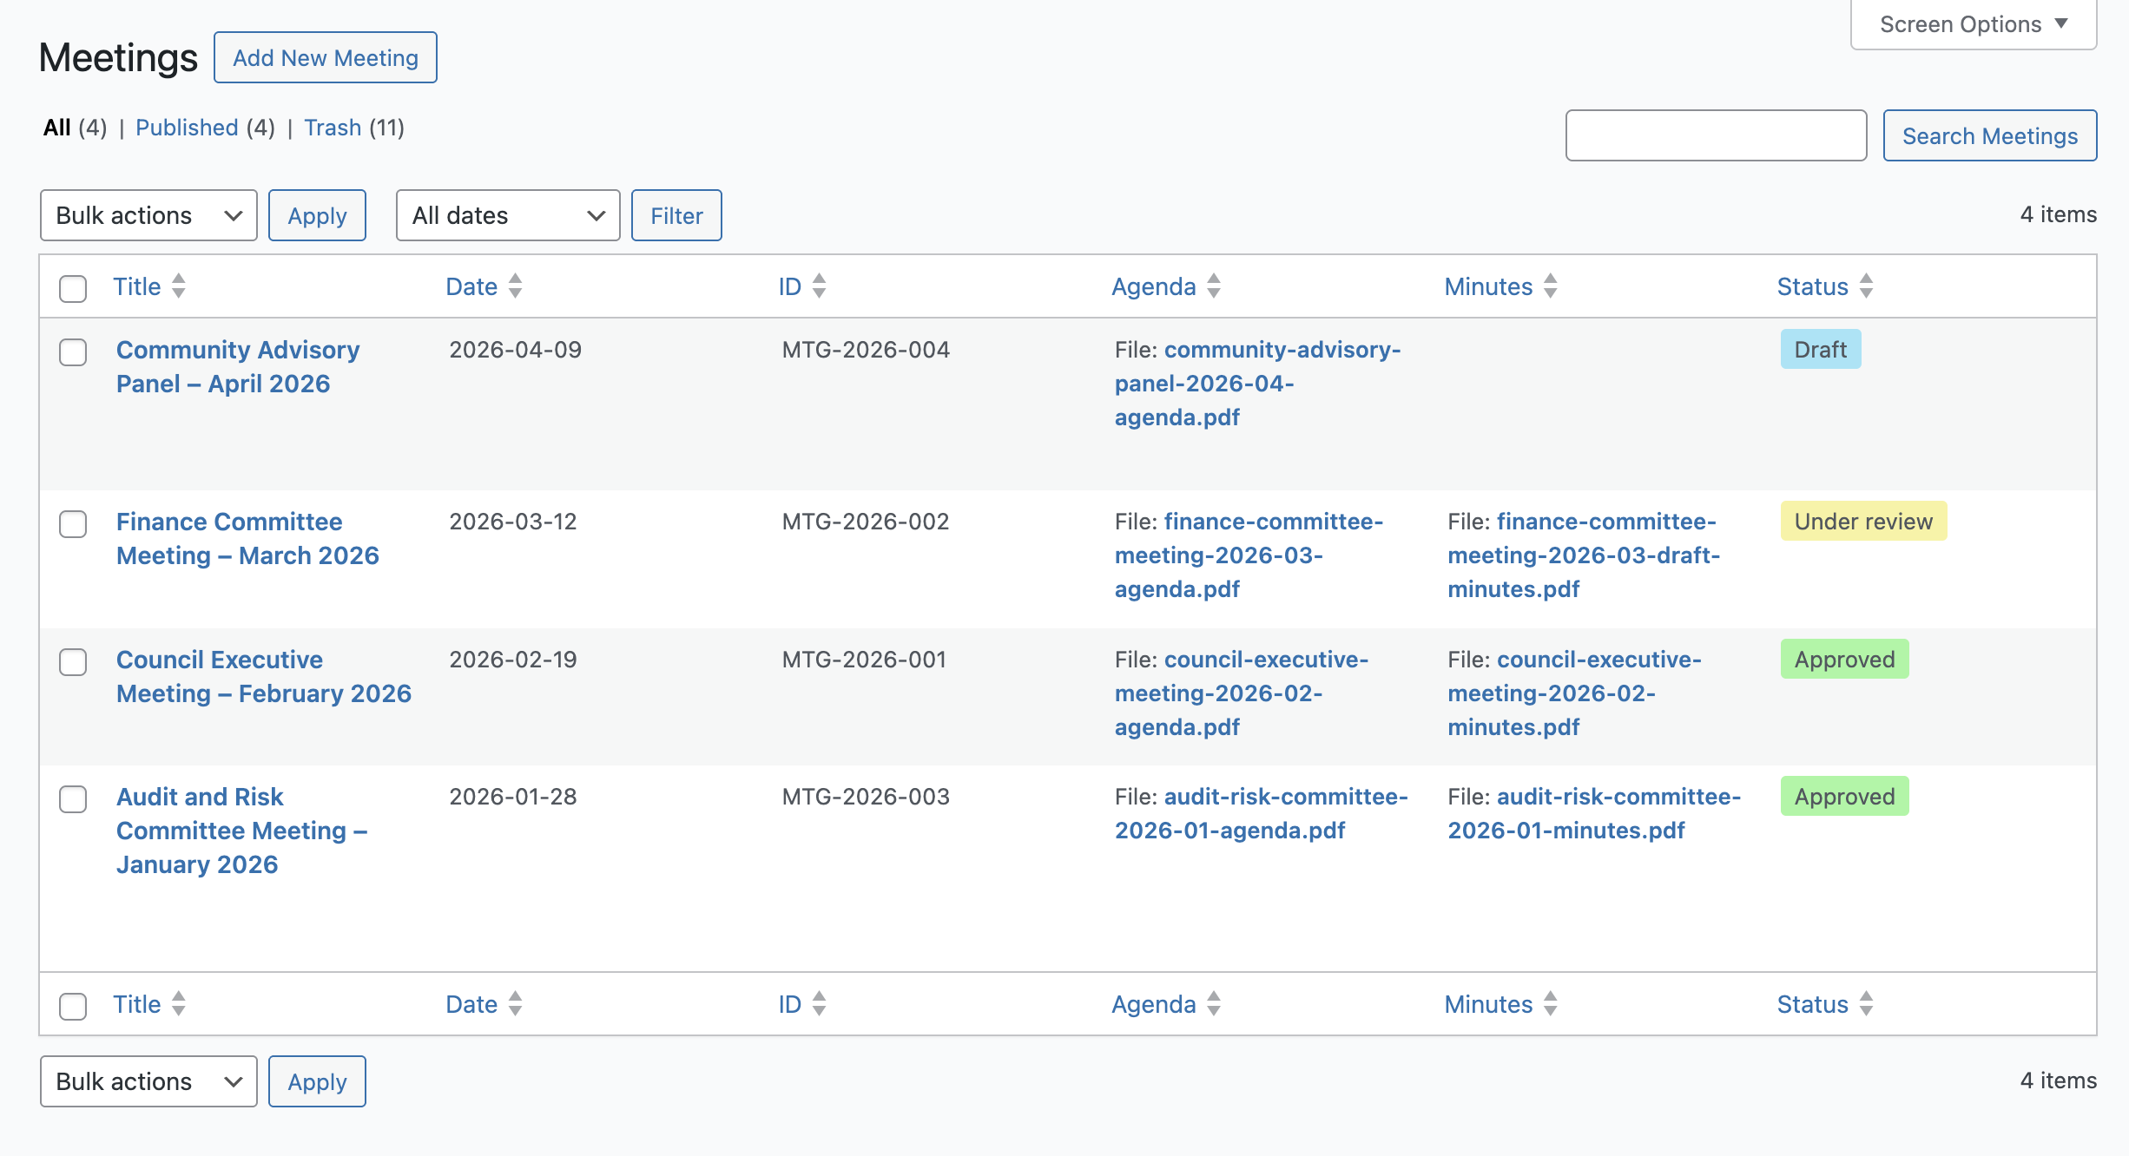Click the Minutes column sort arrows in header
The width and height of the screenshot is (2129, 1156).
1551,286
